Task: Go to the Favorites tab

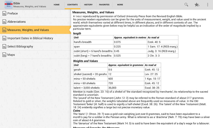Action: 104,5
